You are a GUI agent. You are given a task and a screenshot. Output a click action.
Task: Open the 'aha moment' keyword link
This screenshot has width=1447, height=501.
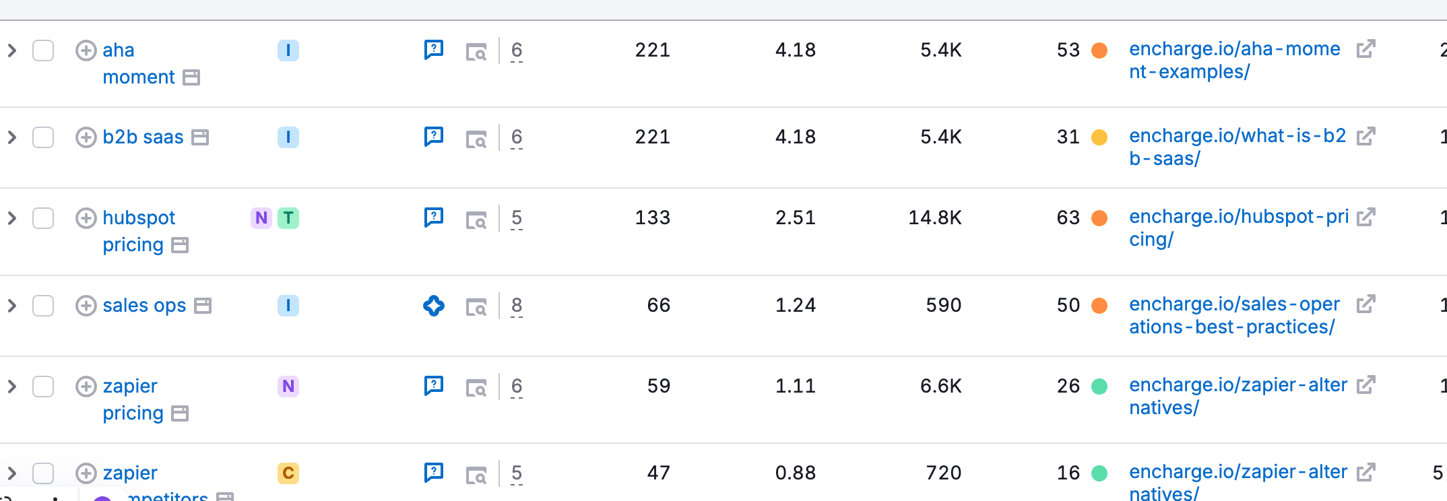pos(138,63)
